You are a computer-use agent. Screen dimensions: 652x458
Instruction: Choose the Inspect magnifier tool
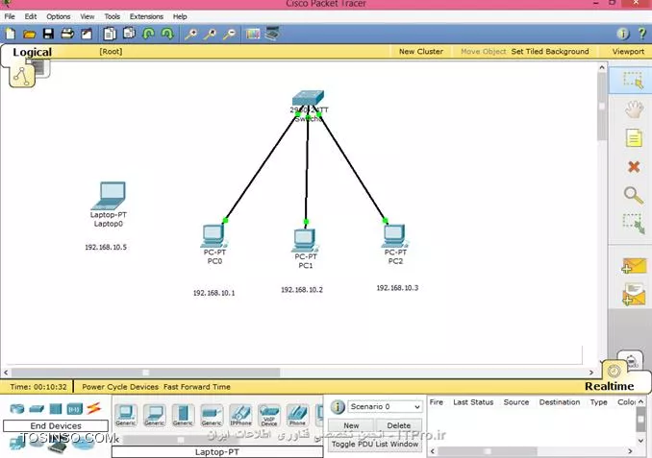634,195
